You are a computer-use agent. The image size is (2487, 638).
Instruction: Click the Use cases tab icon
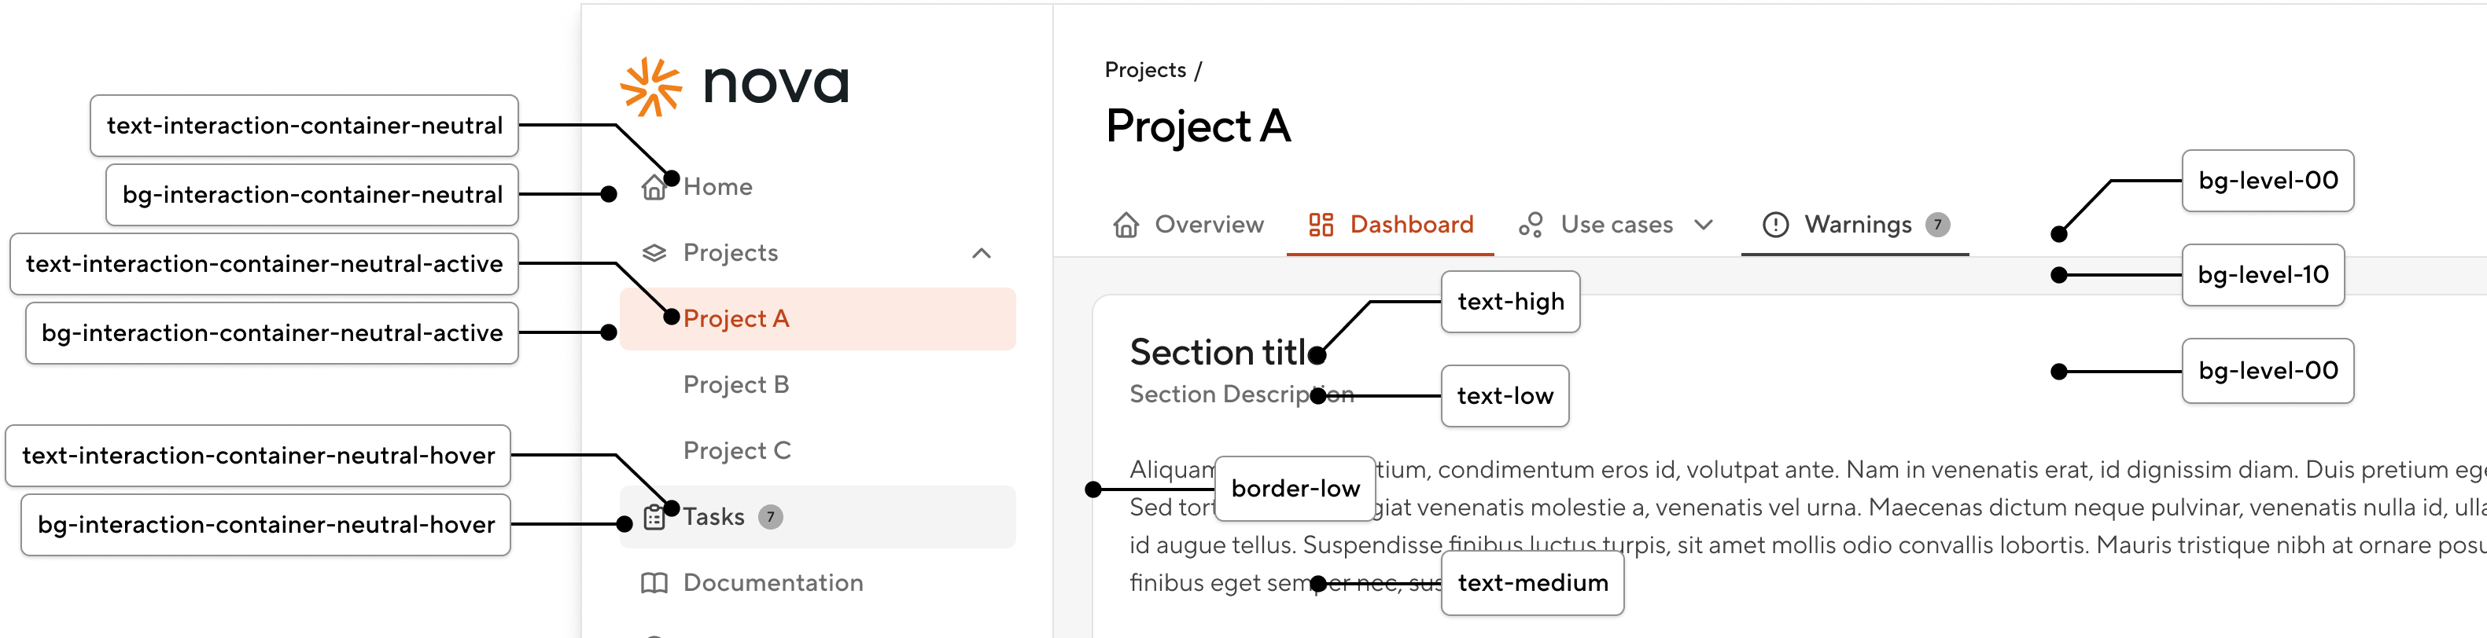click(x=1531, y=225)
